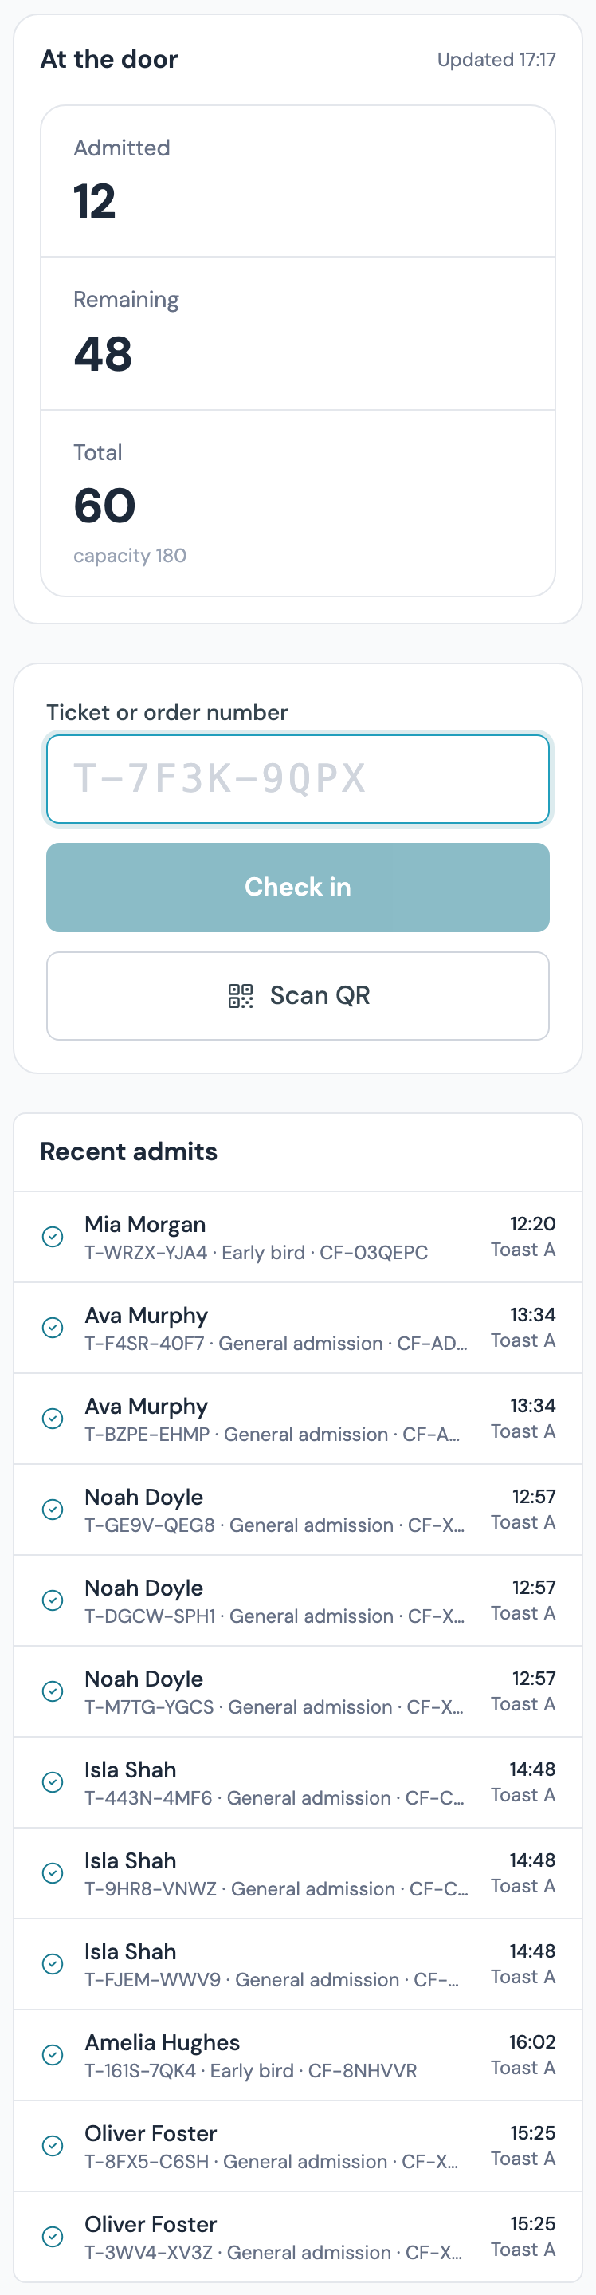Click check icon for ticket T-8FX5-C6SH
Screen dimensions: 596x2295
(53, 2145)
